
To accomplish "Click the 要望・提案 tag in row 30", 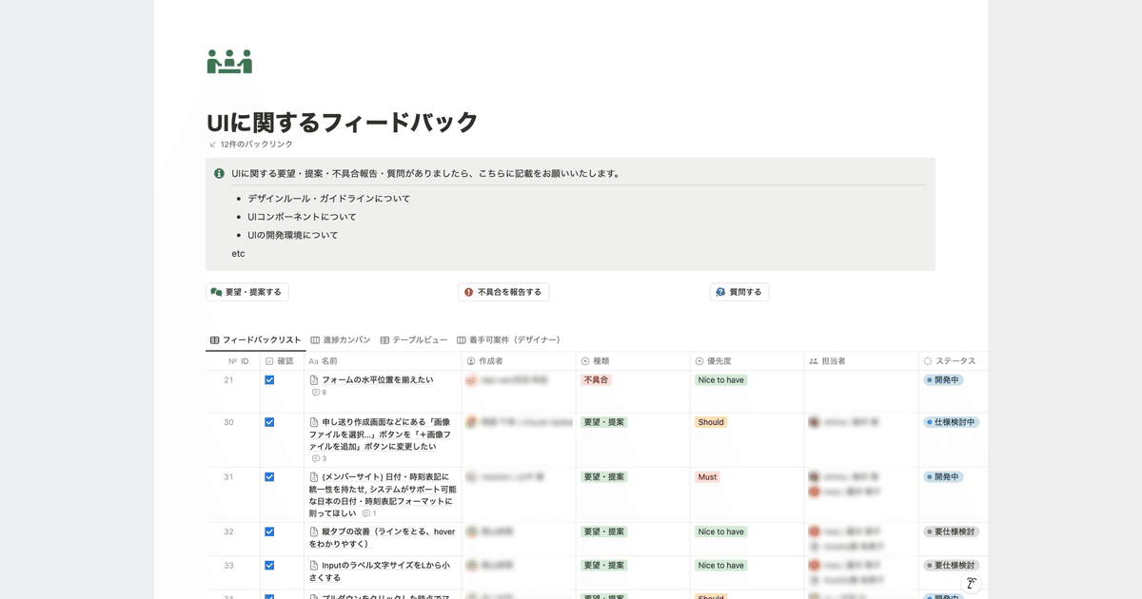I will (x=604, y=422).
